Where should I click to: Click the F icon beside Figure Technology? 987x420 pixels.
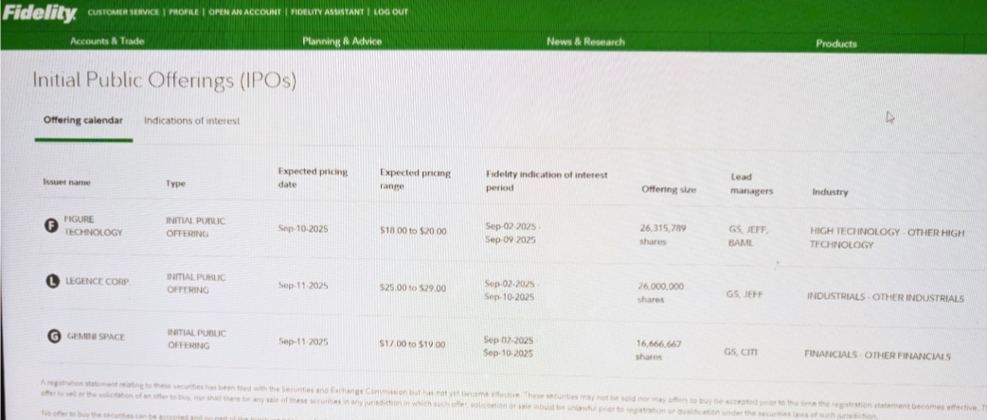click(52, 226)
